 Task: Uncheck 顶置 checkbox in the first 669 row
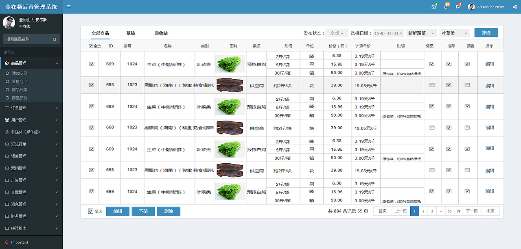[467, 64]
